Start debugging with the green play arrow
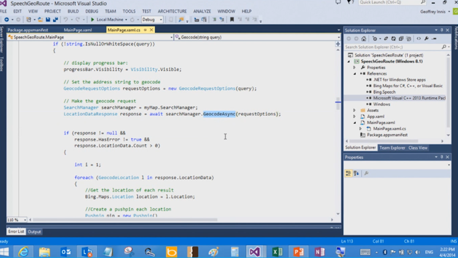This screenshot has width=458, height=258. [x=92, y=19]
